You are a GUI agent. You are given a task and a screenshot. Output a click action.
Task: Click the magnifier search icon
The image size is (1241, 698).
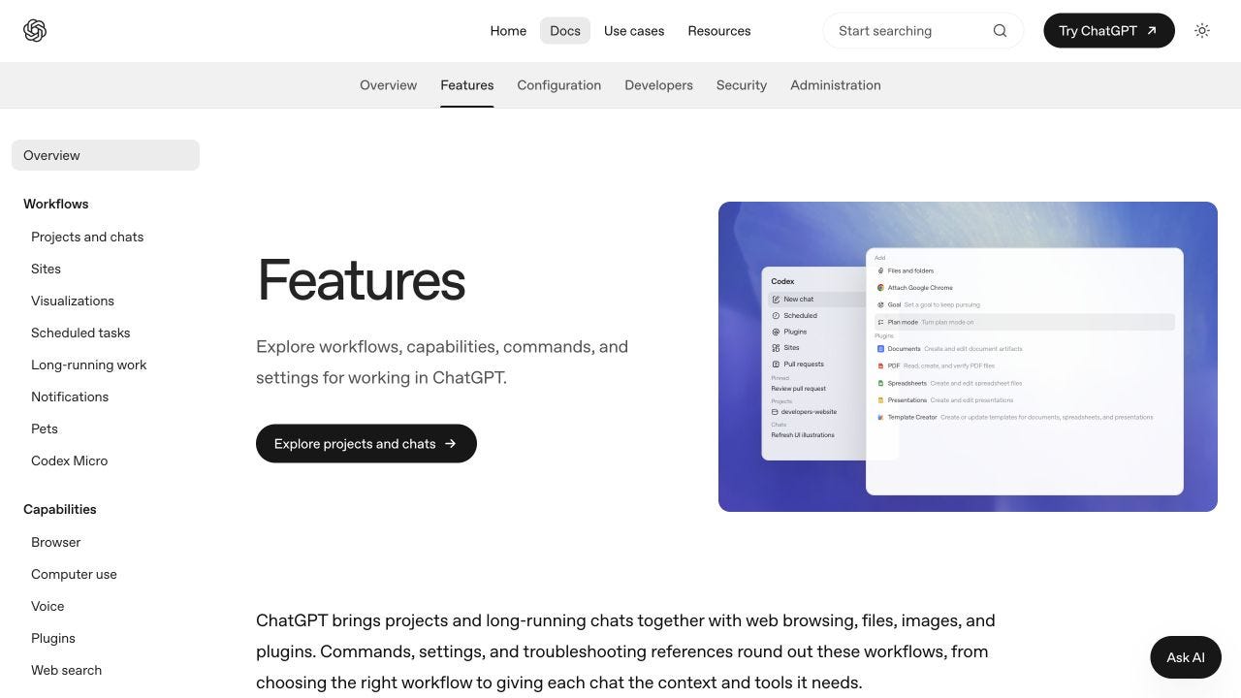pyautogui.click(x=1000, y=31)
